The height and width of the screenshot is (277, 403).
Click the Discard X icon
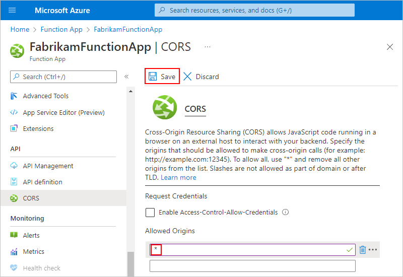[x=187, y=77]
